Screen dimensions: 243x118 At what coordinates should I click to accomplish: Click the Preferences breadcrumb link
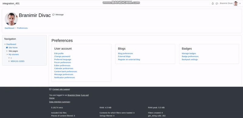click(x=22, y=28)
